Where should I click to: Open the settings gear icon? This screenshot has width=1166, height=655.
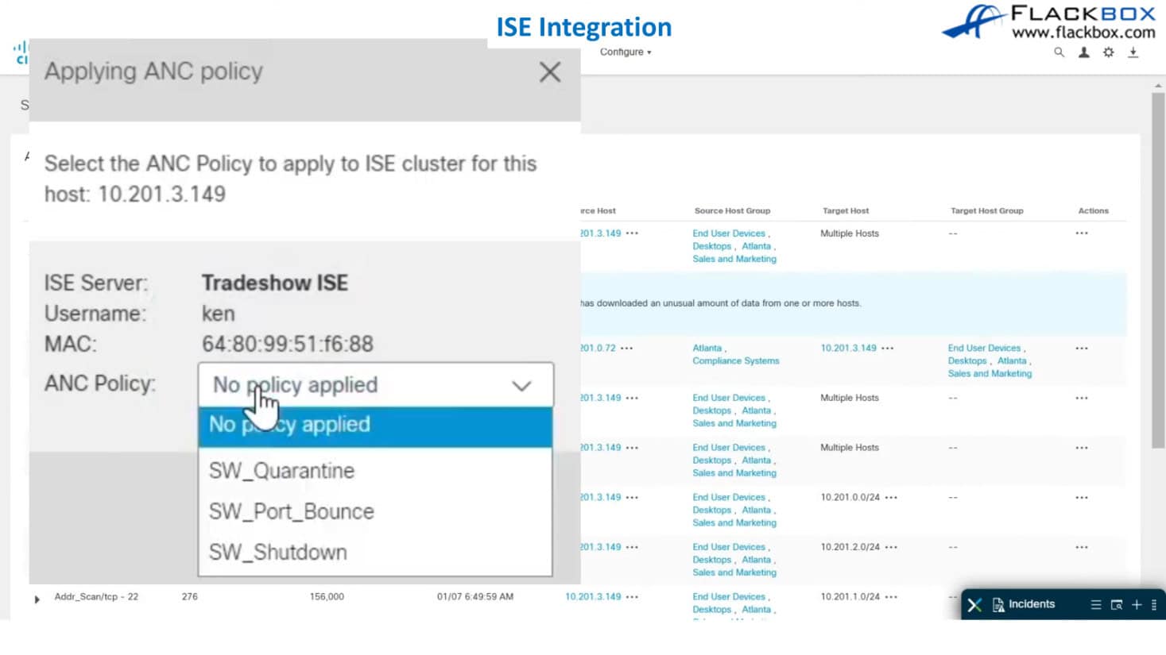click(x=1108, y=52)
